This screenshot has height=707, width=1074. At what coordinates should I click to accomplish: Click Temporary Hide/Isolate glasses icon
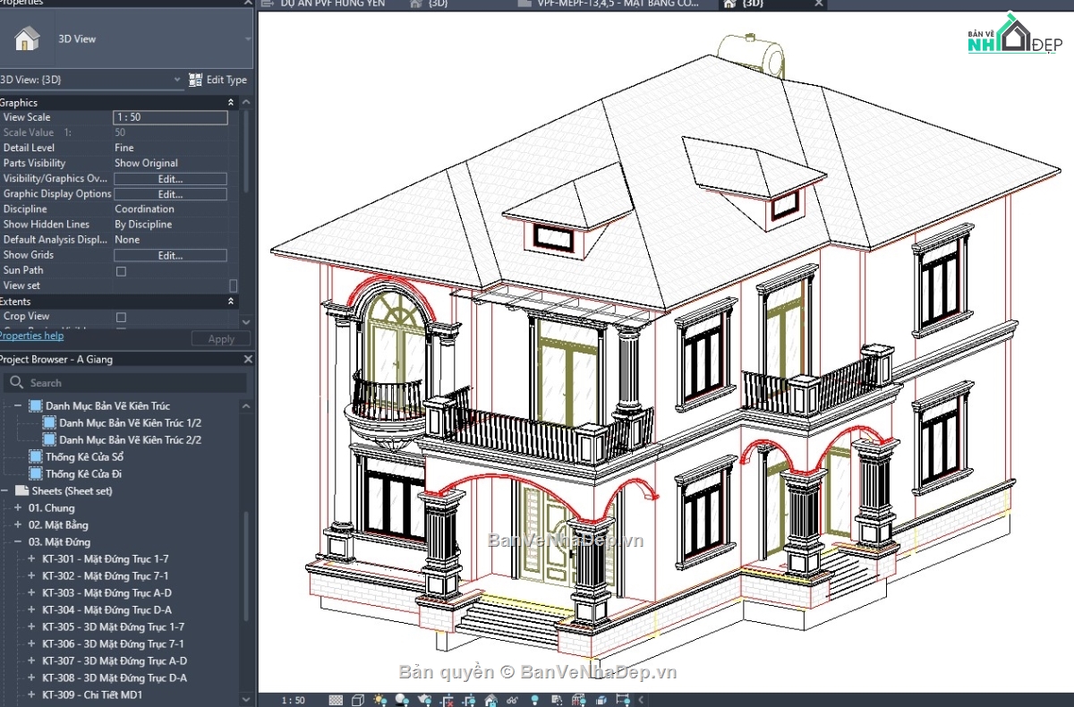point(513,700)
